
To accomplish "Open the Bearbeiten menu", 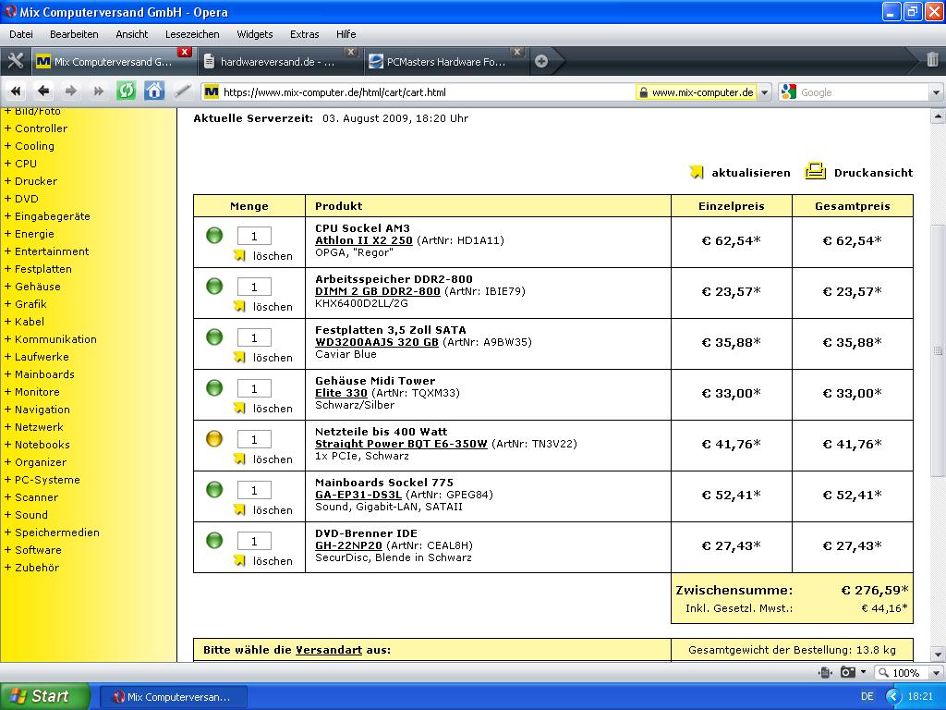I will tap(74, 34).
